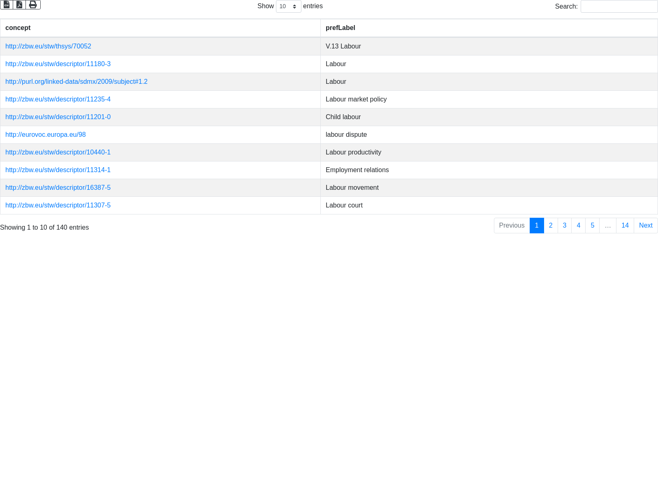The height and width of the screenshot is (493, 658).
Task: Print the table using printer icon
Action: pyautogui.click(x=33, y=5)
